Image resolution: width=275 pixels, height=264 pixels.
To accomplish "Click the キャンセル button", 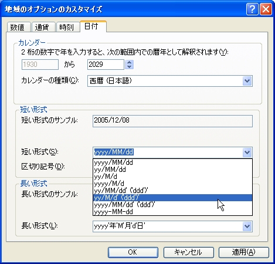I will coord(188,252).
